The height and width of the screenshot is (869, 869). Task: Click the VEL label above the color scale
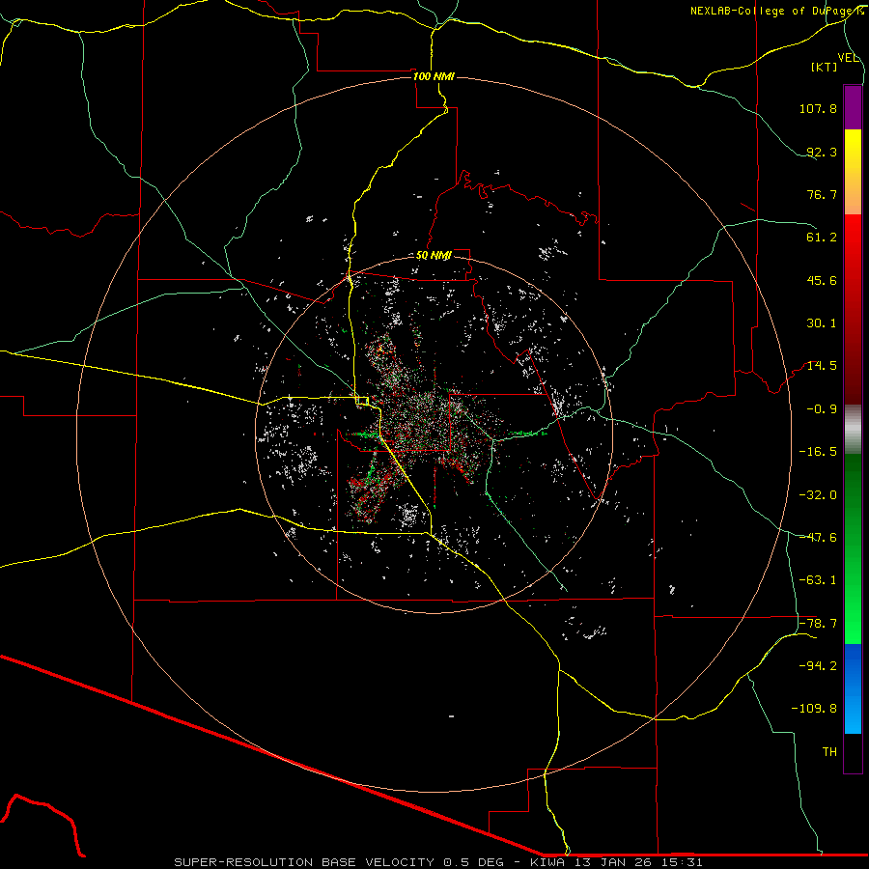[849, 57]
